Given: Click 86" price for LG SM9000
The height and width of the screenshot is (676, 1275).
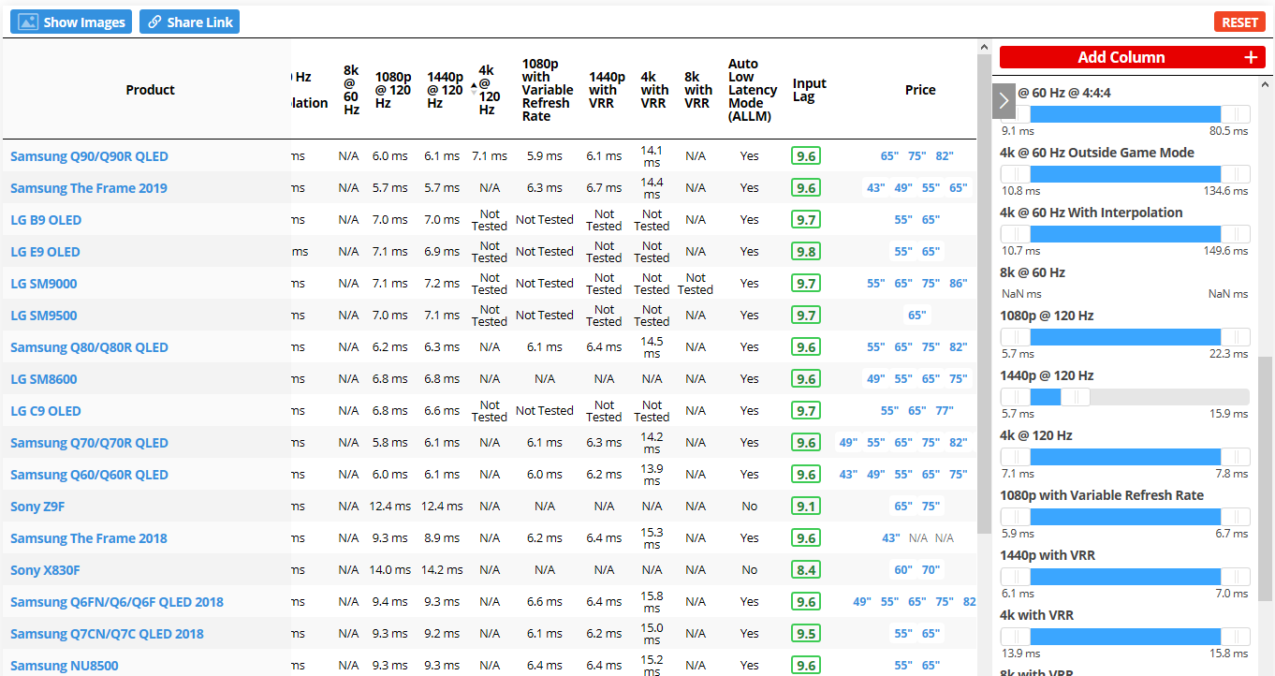Looking at the screenshot, I should tap(958, 284).
